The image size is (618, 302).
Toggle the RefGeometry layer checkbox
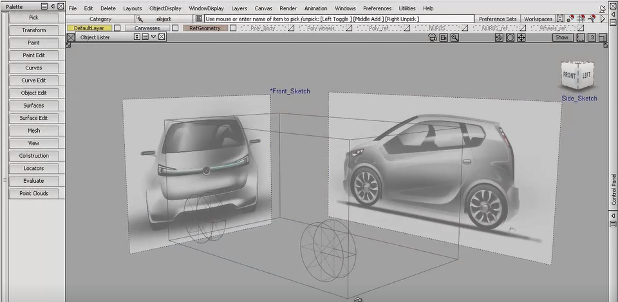click(x=233, y=28)
